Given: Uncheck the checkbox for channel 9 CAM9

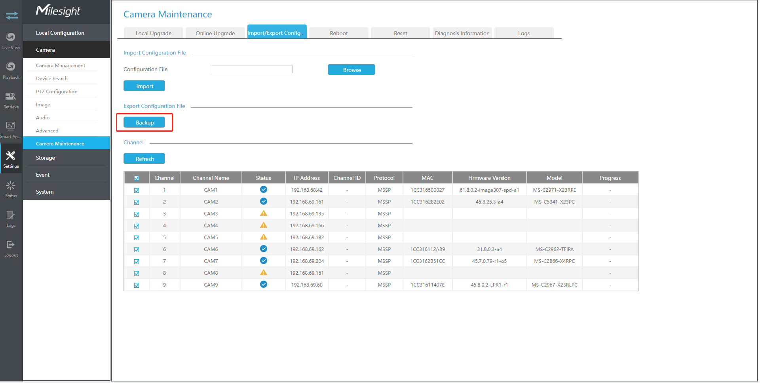Looking at the screenshot, I should 137,285.
